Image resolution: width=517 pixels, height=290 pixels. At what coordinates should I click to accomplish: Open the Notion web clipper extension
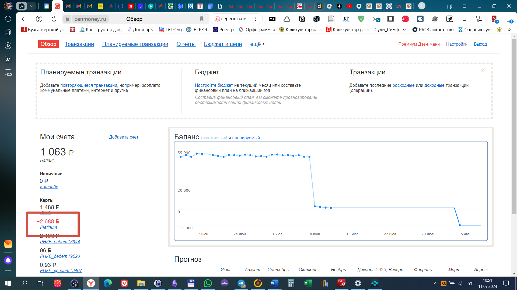pos(302,19)
